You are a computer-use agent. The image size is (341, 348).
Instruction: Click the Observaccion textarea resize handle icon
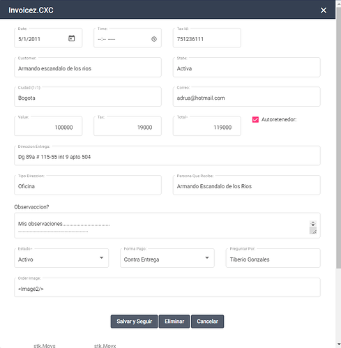pyautogui.click(x=313, y=231)
